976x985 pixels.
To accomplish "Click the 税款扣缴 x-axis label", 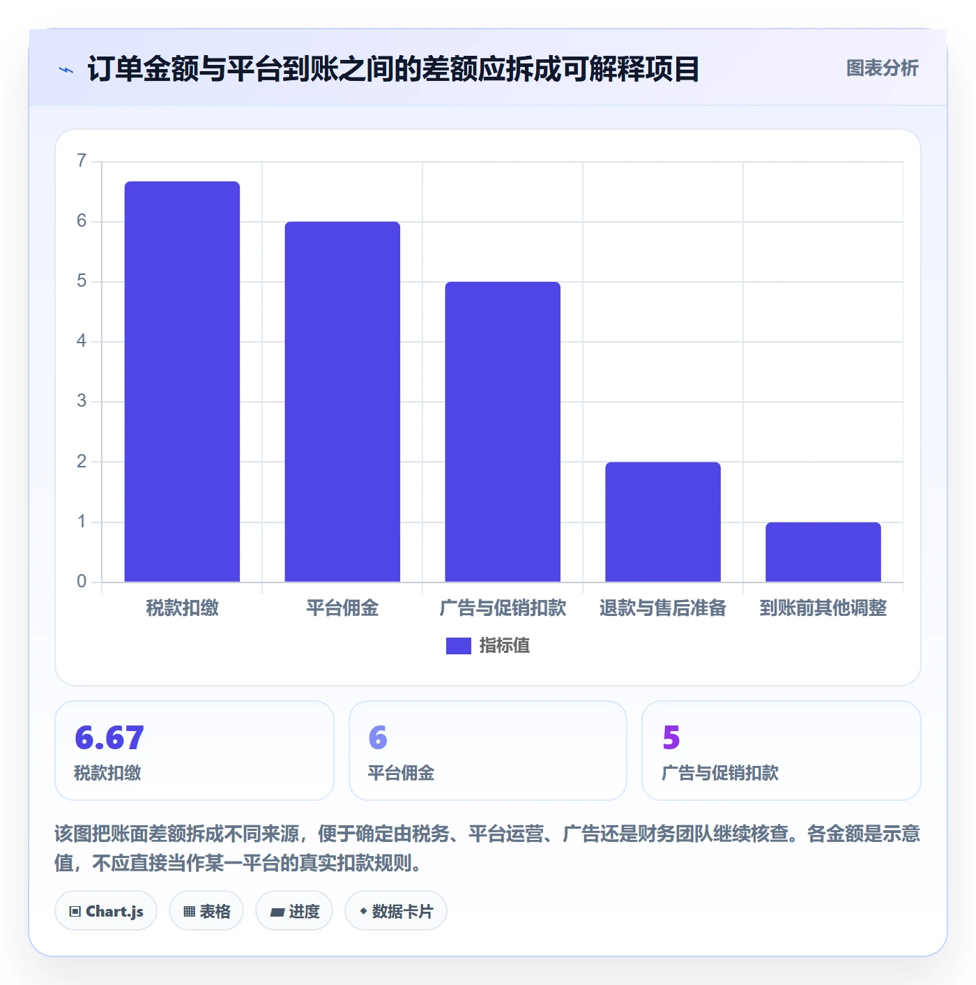I will (182, 608).
